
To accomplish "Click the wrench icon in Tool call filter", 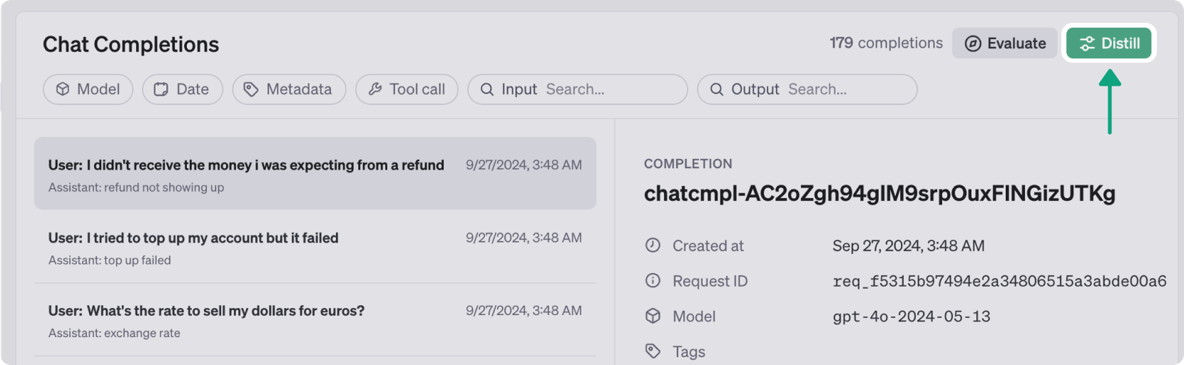I will click(x=375, y=89).
